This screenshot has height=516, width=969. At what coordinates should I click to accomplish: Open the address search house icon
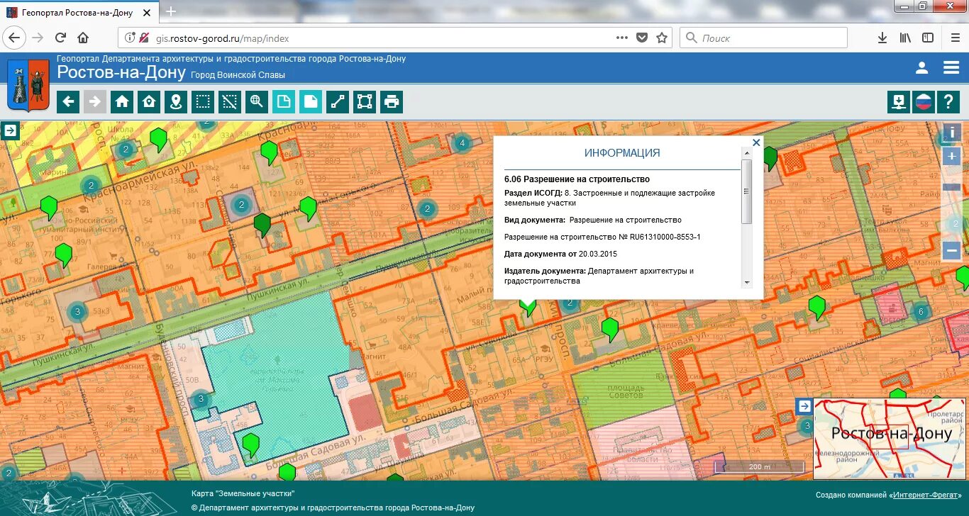tap(149, 102)
